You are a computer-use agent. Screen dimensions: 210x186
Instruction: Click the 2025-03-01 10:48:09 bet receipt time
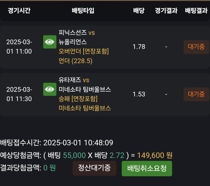pyautogui.click(x=78, y=143)
